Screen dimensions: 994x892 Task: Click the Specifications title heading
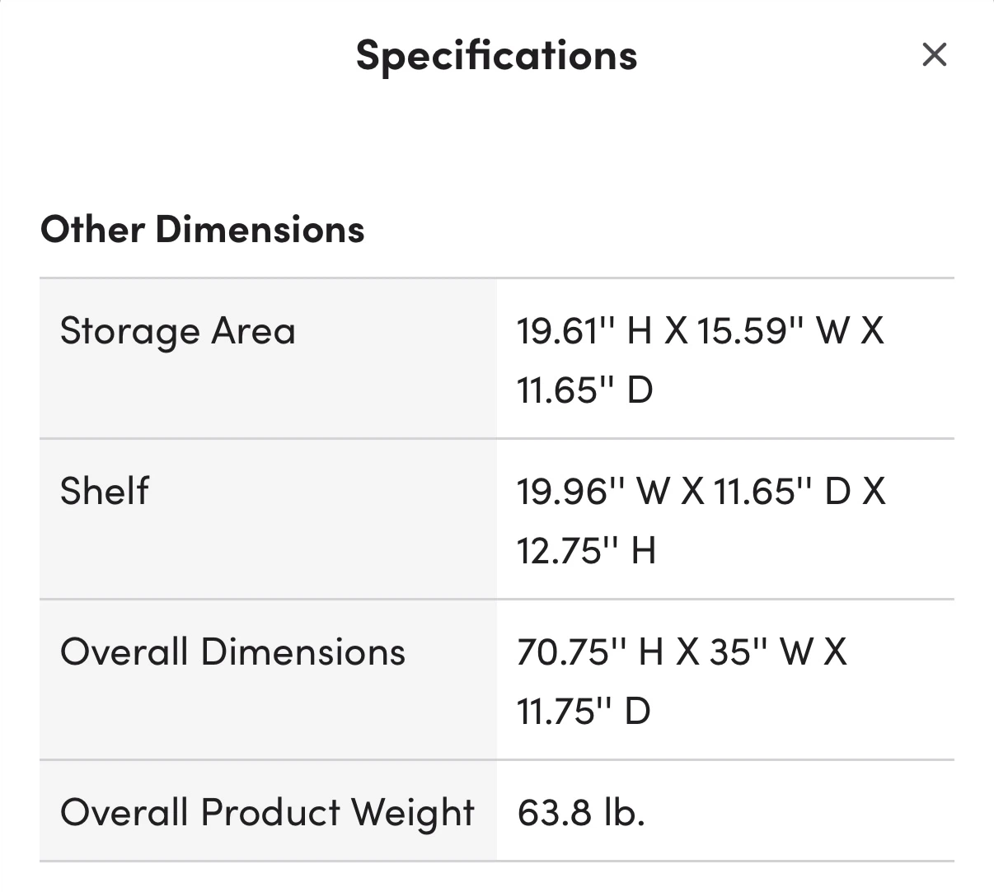click(496, 56)
